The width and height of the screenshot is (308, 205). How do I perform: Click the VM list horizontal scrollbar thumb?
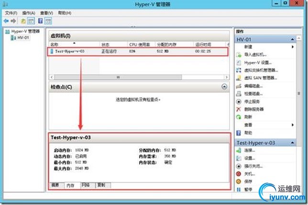pyautogui.click(x=118, y=77)
